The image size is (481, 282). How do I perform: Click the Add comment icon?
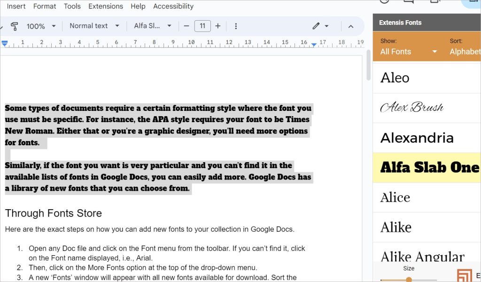(408, 2)
